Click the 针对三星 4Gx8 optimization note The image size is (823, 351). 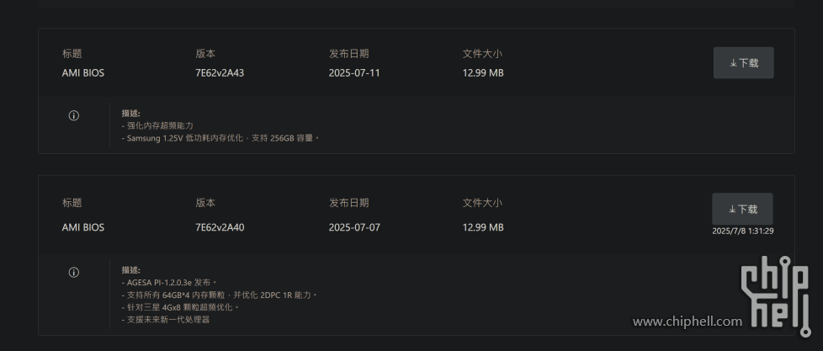tap(181, 307)
